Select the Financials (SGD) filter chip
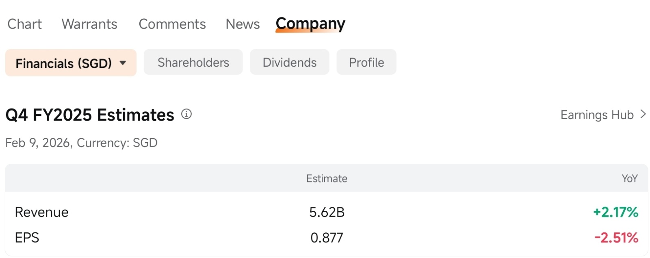This screenshot has width=650, height=258. click(71, 63)
